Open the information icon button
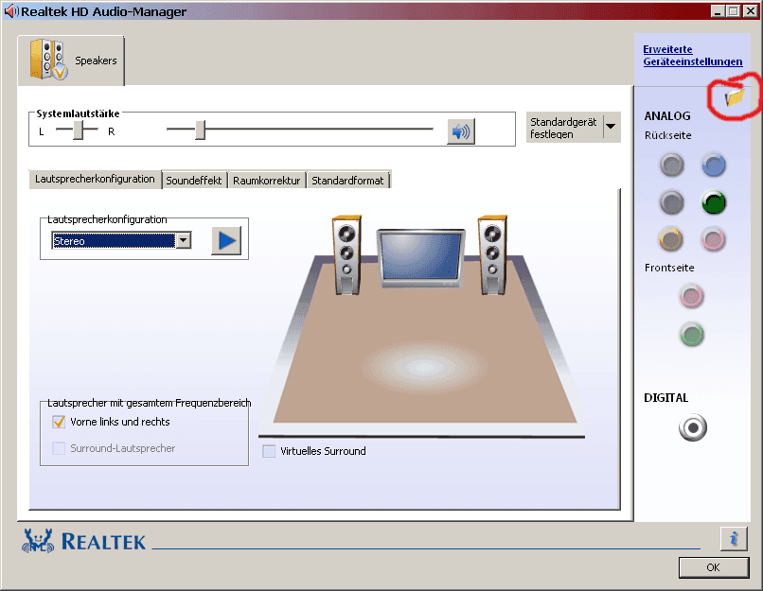 point(734,538)
